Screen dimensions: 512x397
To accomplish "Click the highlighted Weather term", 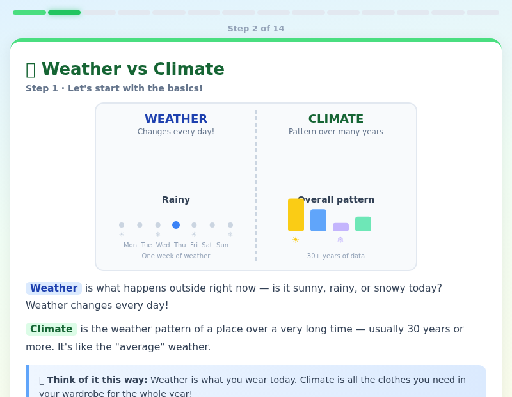I will [x=54, y=288].
